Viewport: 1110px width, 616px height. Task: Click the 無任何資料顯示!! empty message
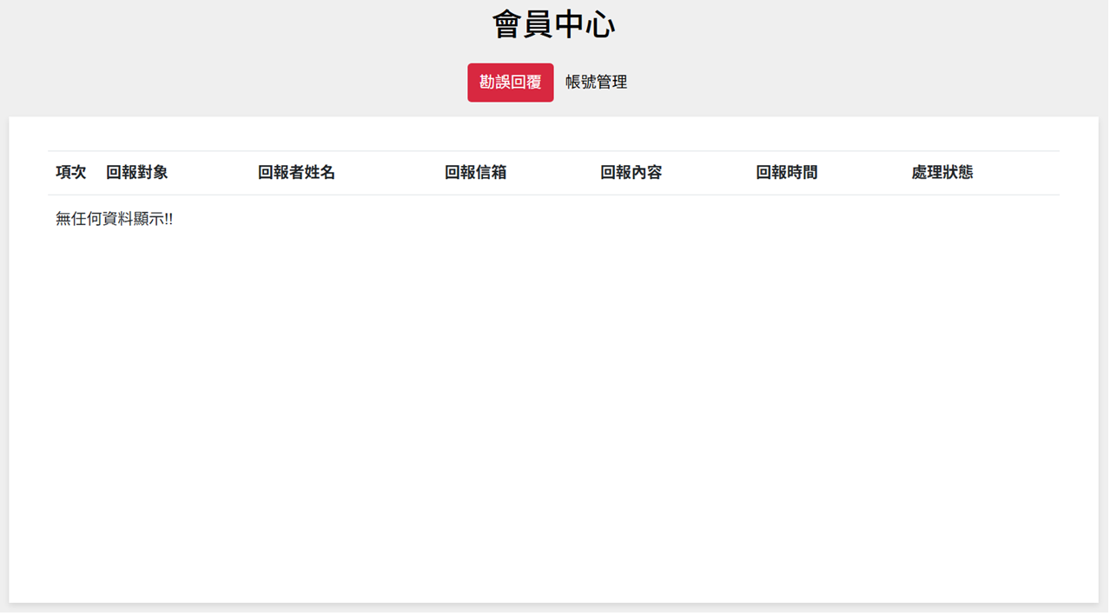click(114, 220)
